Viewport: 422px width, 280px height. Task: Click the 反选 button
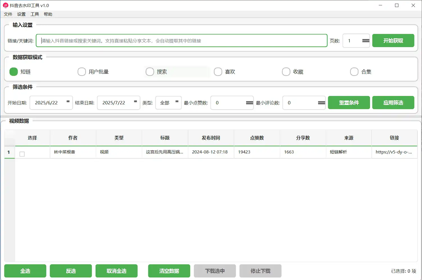(x=71, y=271)
